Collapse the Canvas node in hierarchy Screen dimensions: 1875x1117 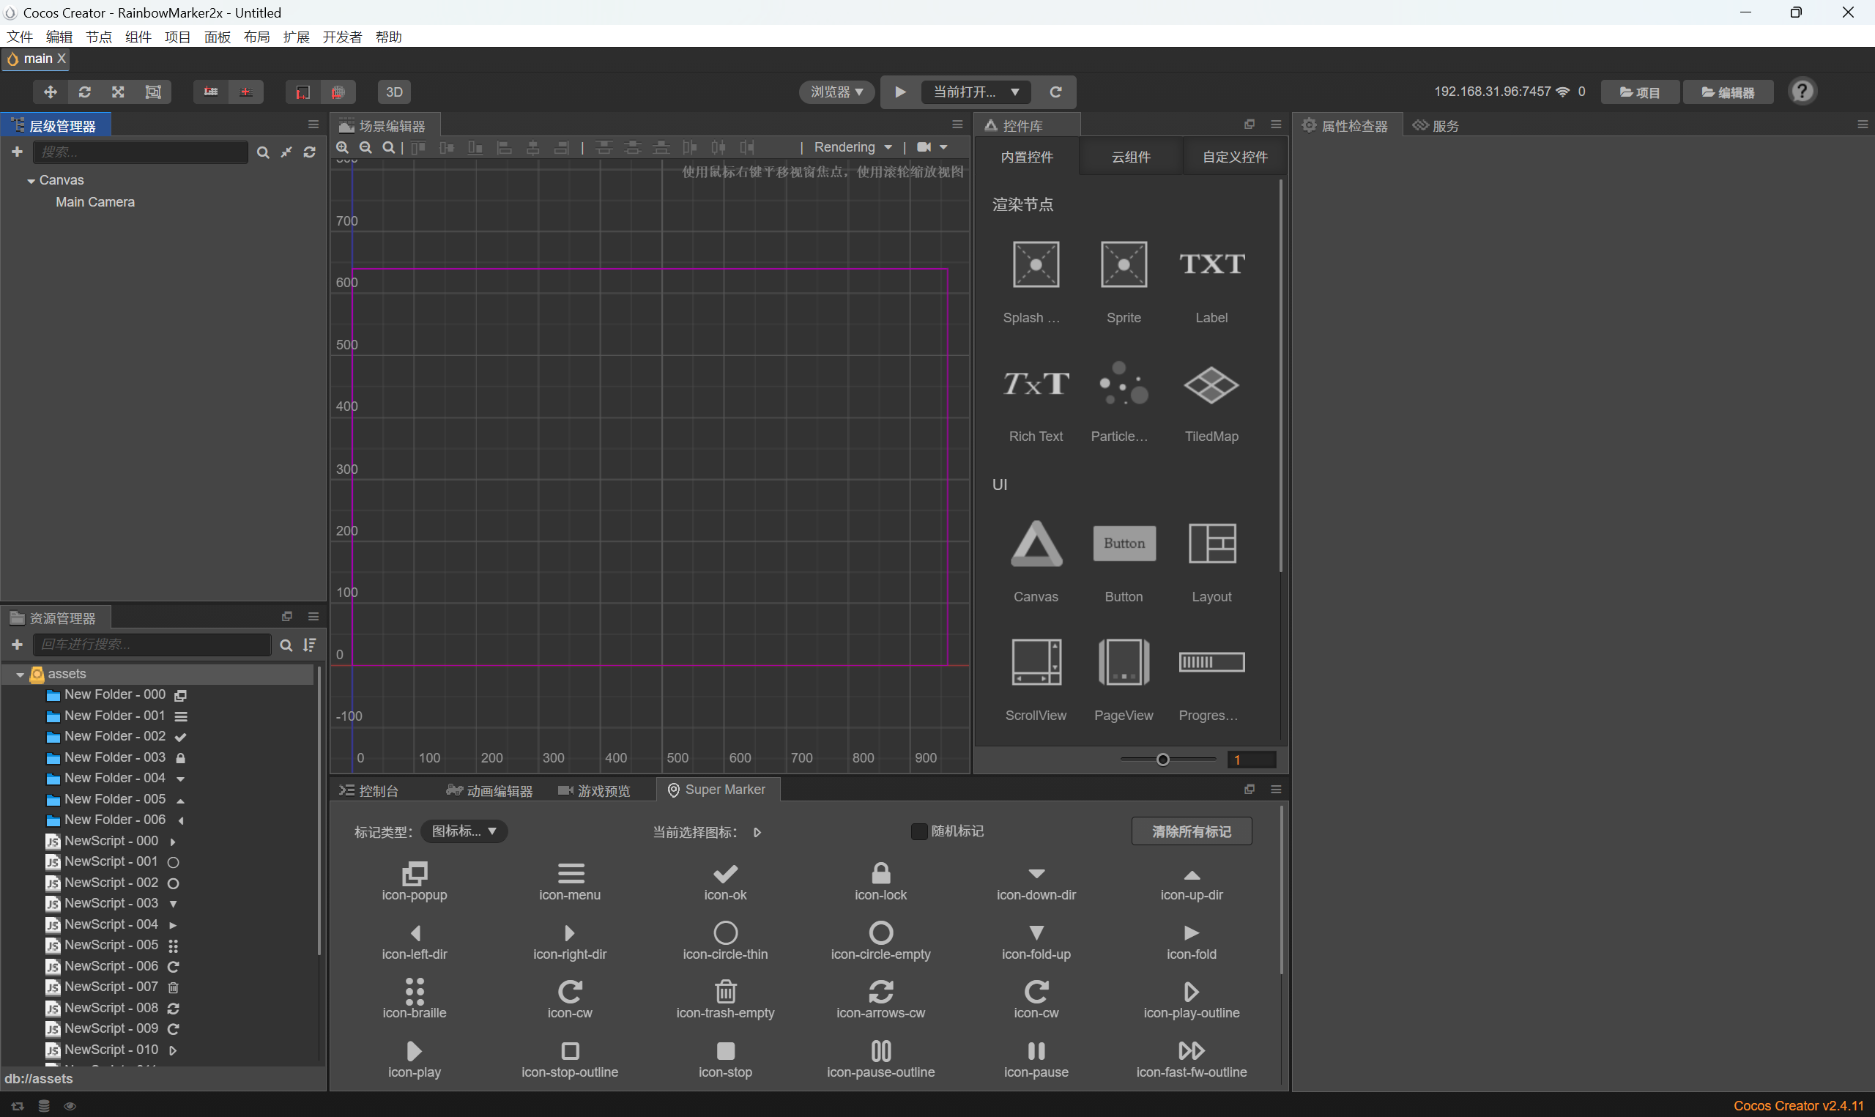(x=31, y=181)
